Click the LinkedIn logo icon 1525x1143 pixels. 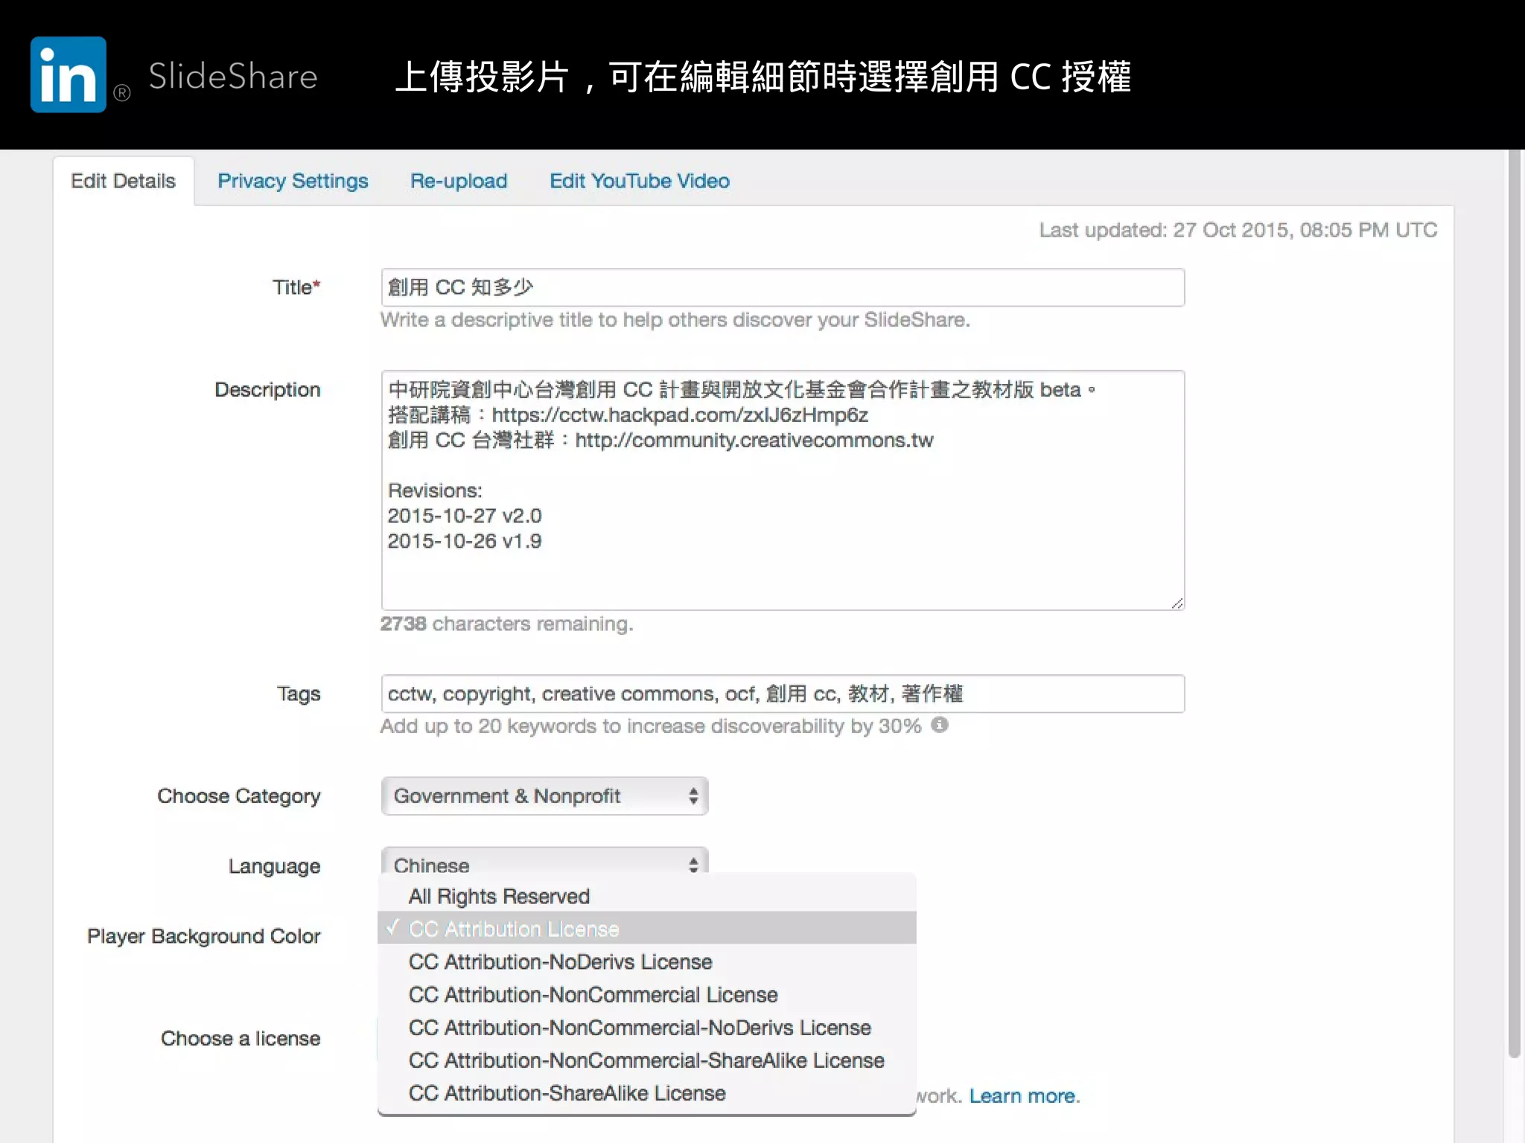[x=69, y=74]
